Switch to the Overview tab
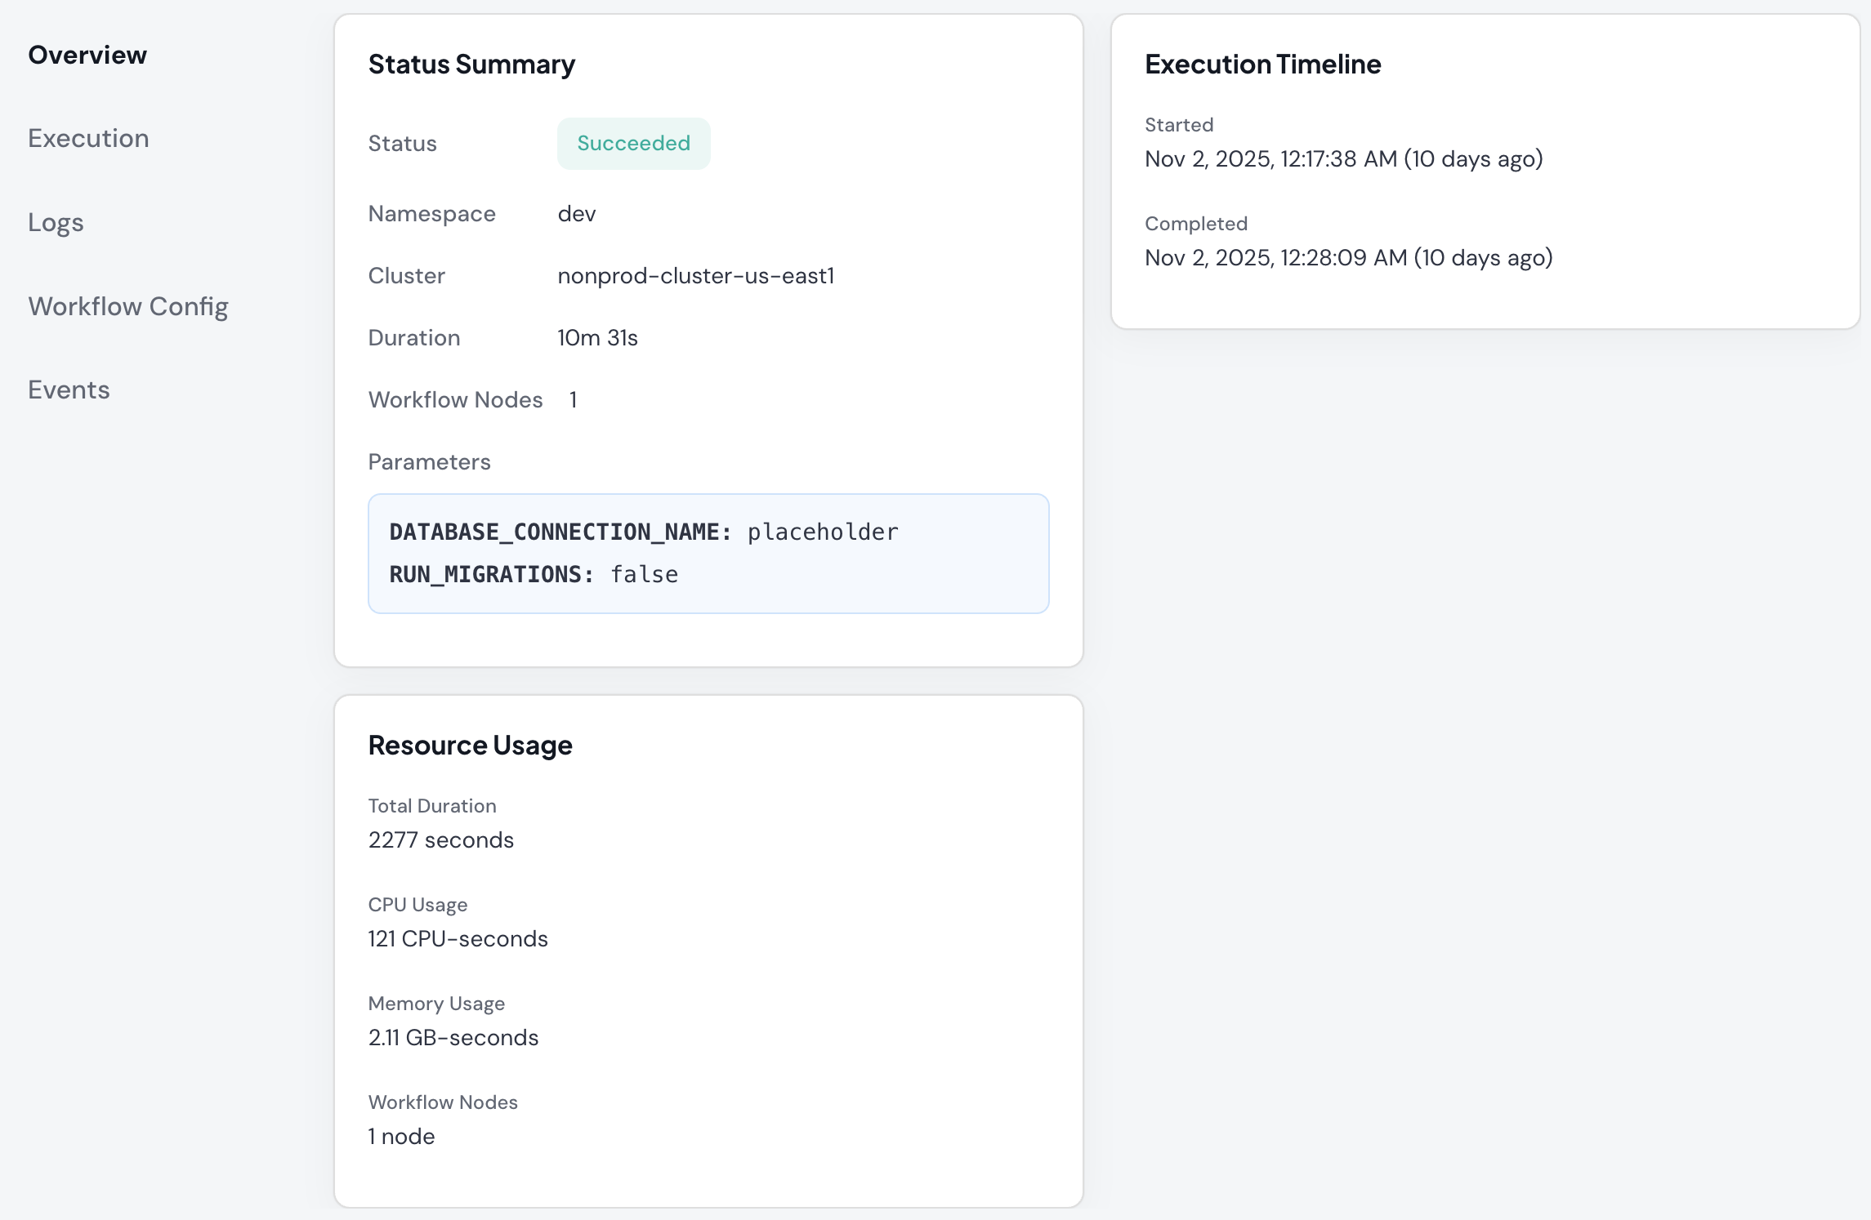Image resolution: width=1871 pixels, height=1220 pixels. click(87, 54)
